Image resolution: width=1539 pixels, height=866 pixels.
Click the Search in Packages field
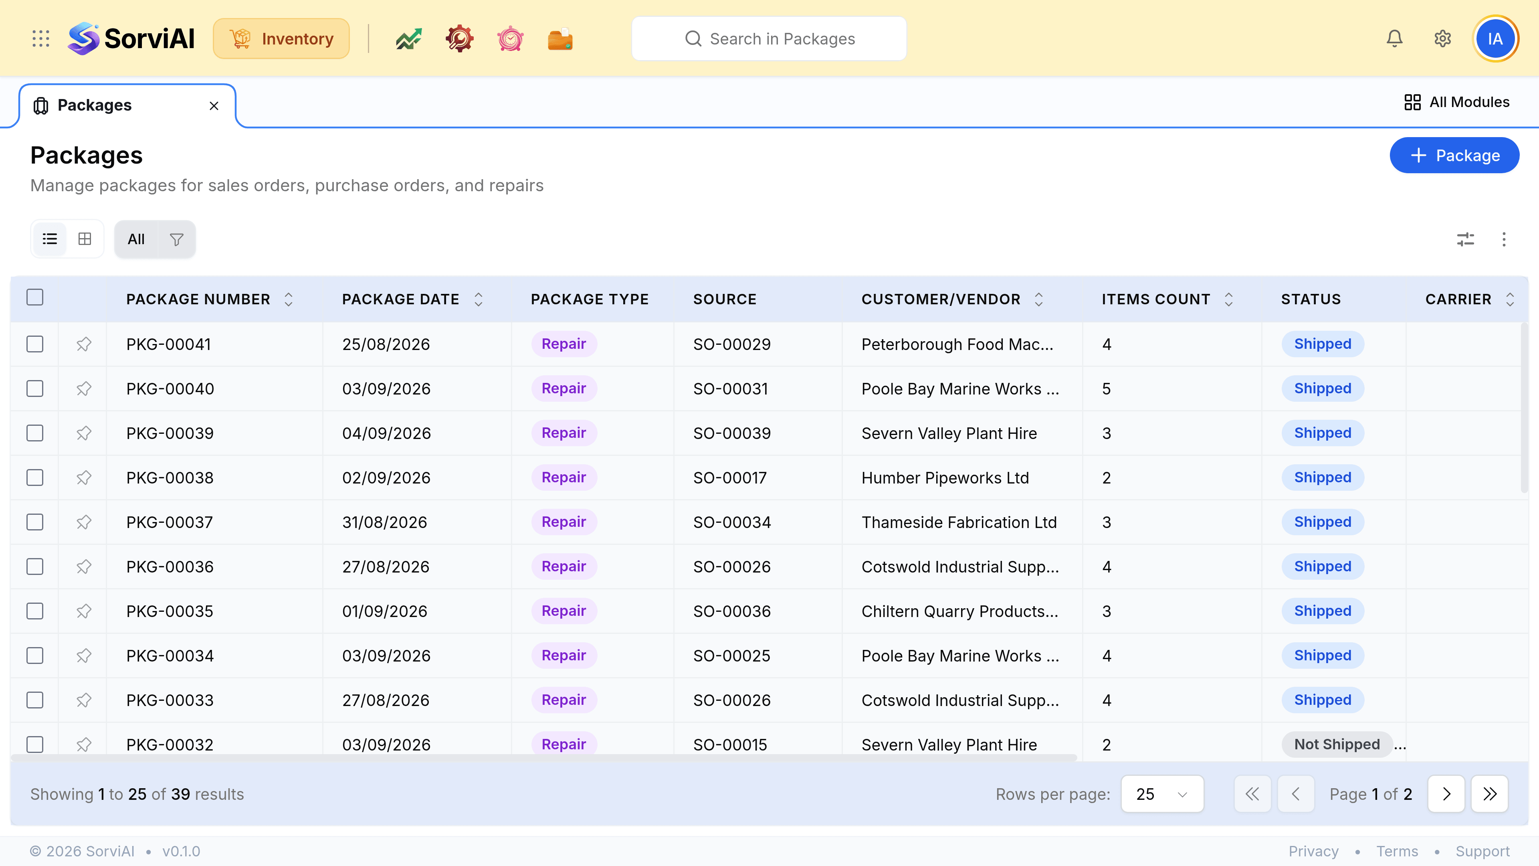coord(769,39)
